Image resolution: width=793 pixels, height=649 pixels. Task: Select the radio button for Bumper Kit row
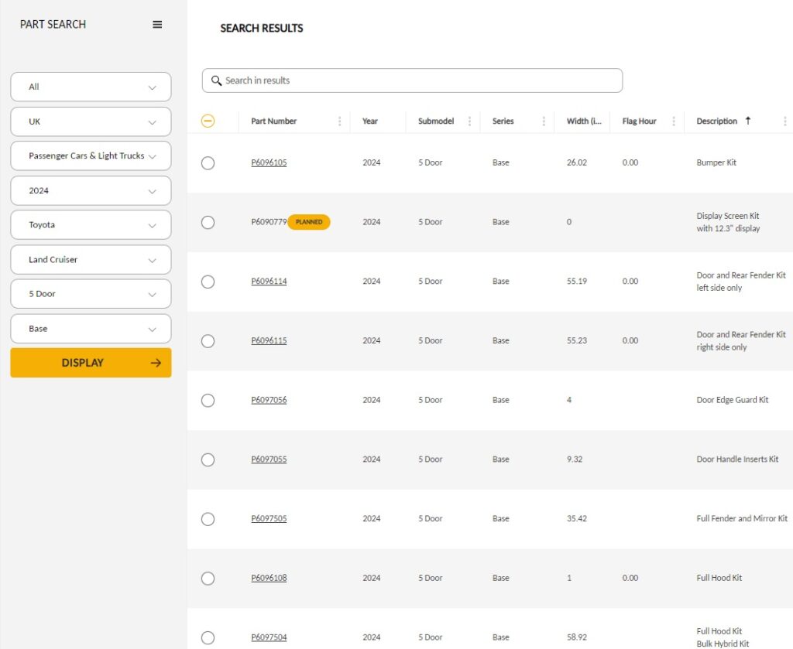(208, 163)
